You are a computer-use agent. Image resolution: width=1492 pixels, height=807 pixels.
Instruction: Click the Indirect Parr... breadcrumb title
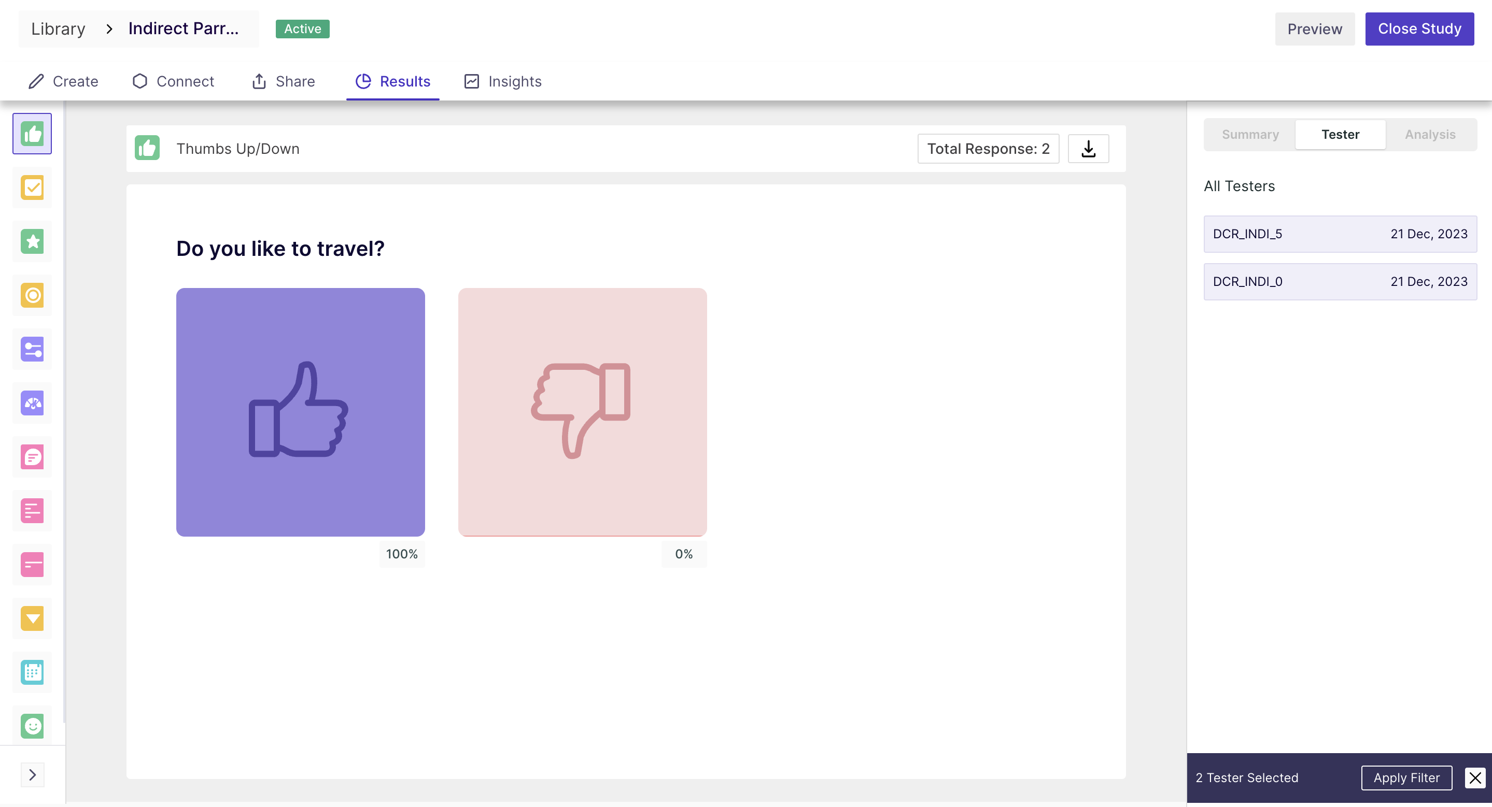pos(183,28)
